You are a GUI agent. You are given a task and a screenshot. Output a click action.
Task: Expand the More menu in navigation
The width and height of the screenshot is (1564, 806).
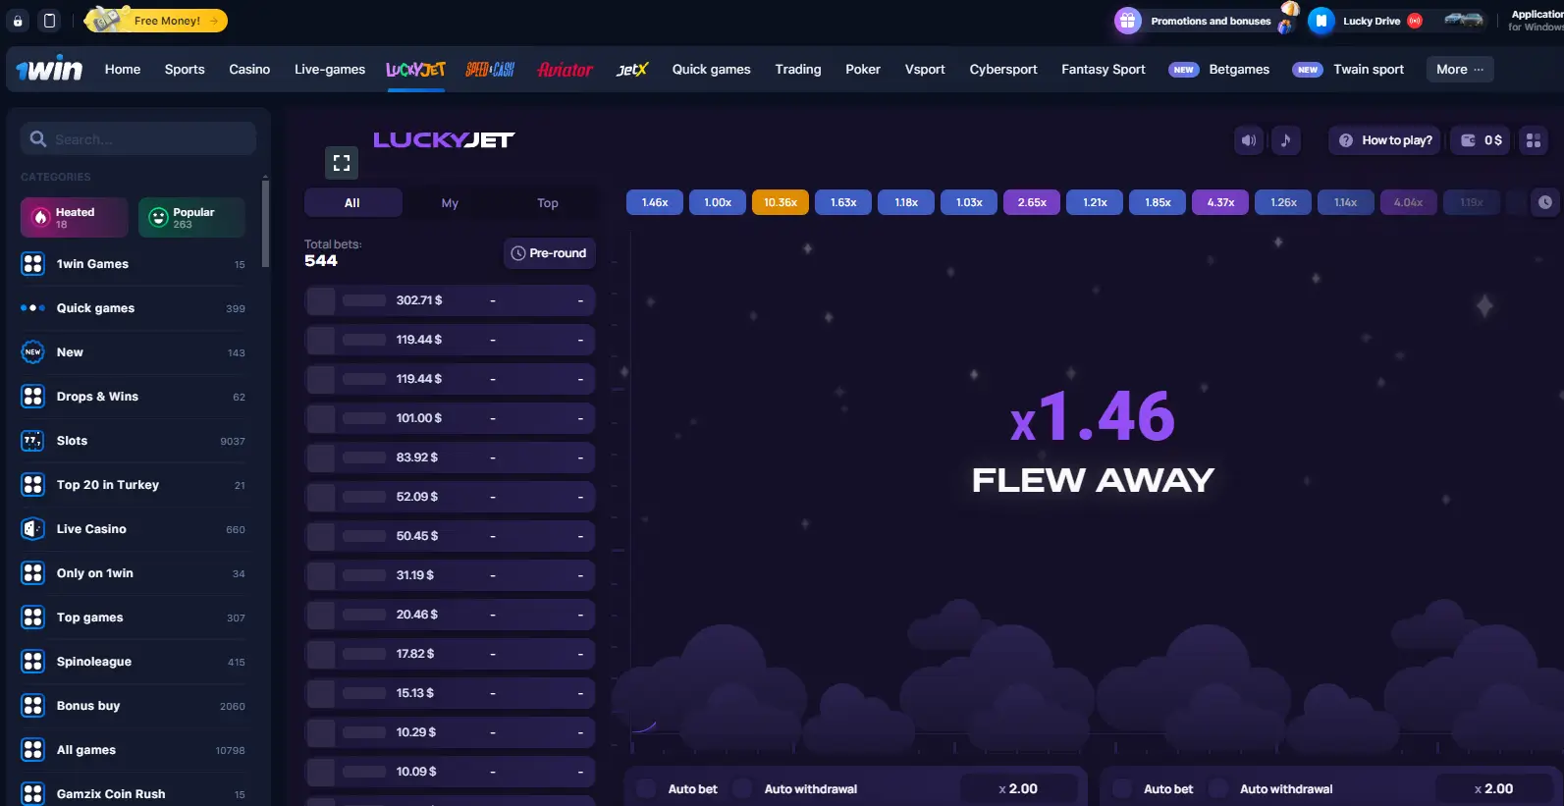[x=1459, y=69]
